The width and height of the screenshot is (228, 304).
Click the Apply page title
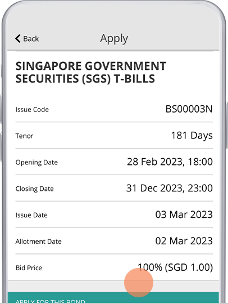click(114, 39)
